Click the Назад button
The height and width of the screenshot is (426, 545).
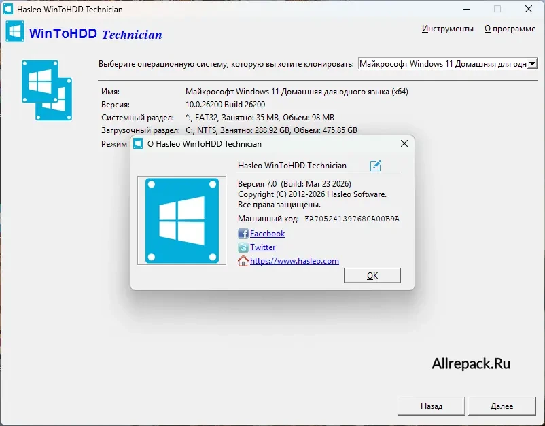(432, 406)
